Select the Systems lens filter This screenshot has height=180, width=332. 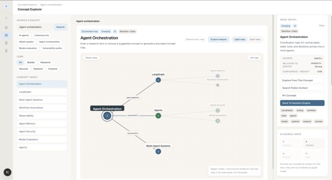click(38, 69)
